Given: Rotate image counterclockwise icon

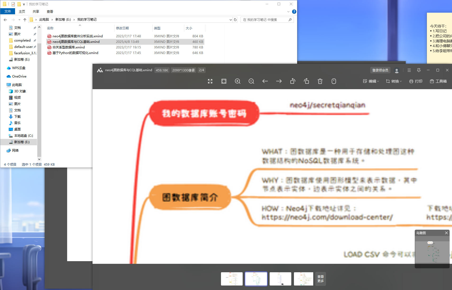Looking at the screenshot, I should (x=293, y=81).
